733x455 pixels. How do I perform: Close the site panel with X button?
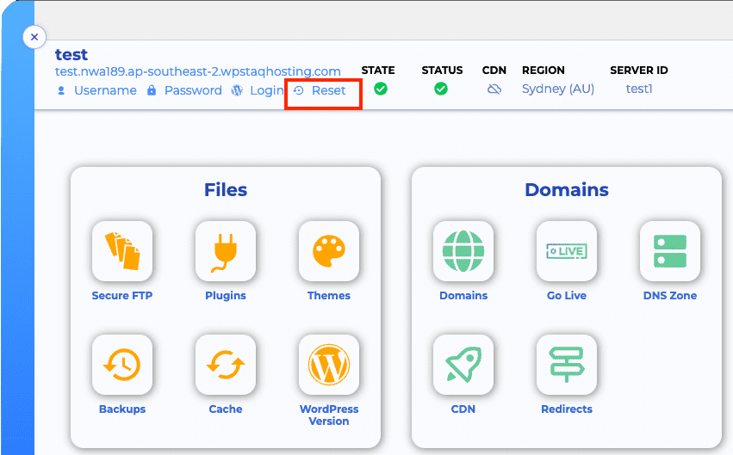point(34,37)
